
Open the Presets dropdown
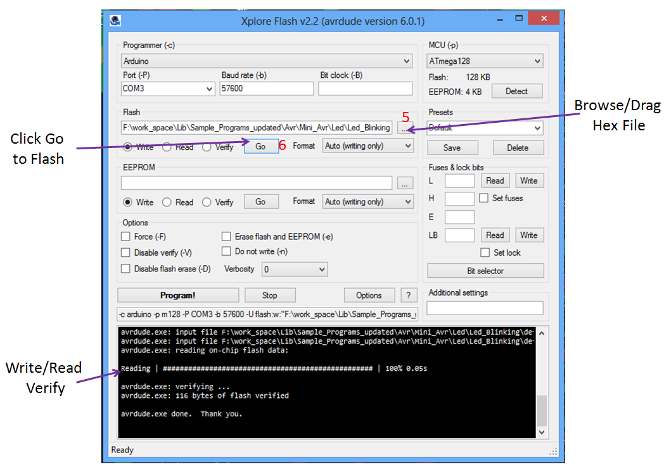click(x=485, y=128)
